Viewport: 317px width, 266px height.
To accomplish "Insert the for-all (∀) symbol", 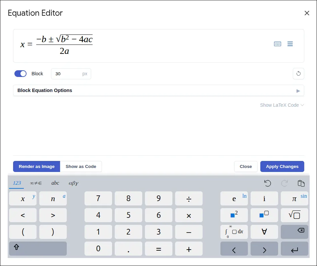I will pyautogui.click(x=264, y=232).
